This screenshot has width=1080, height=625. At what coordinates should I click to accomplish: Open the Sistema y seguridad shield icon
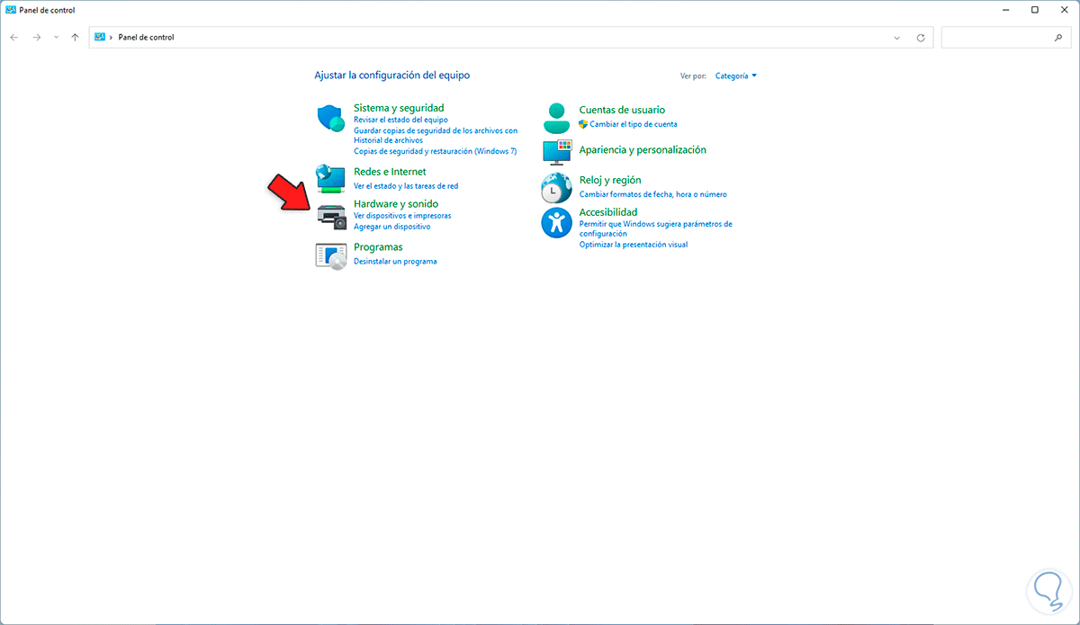[331, 118]
